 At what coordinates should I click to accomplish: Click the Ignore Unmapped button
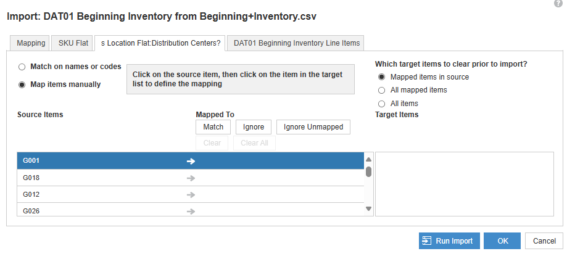313,127
